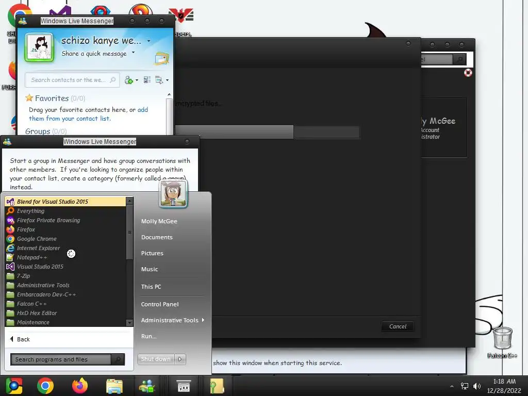This screenshot has width=528, height=396.
Task: Click the Messenger contact search magnifier
Action: [113, 80]
